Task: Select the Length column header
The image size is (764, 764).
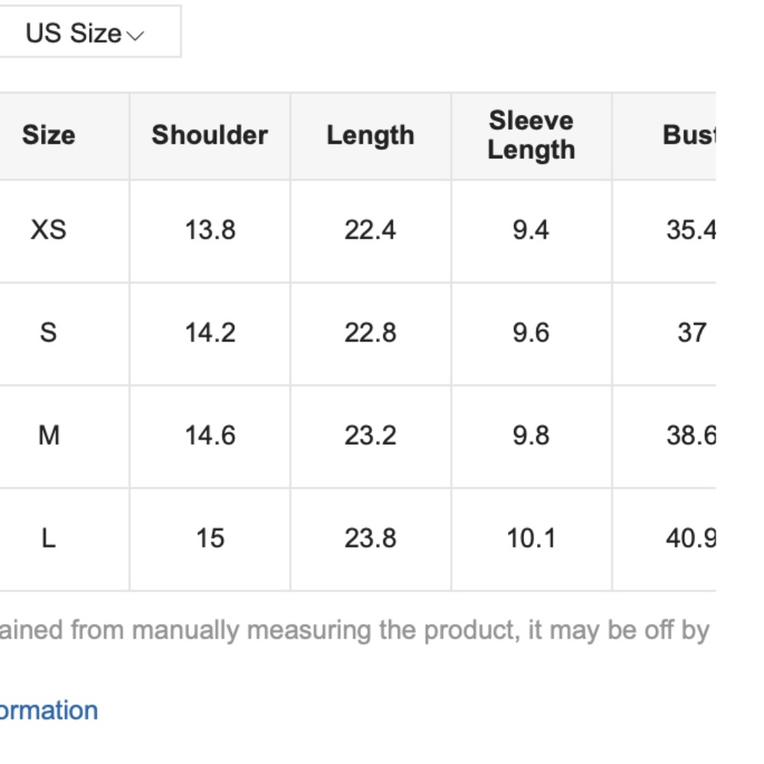Action: 370,135
